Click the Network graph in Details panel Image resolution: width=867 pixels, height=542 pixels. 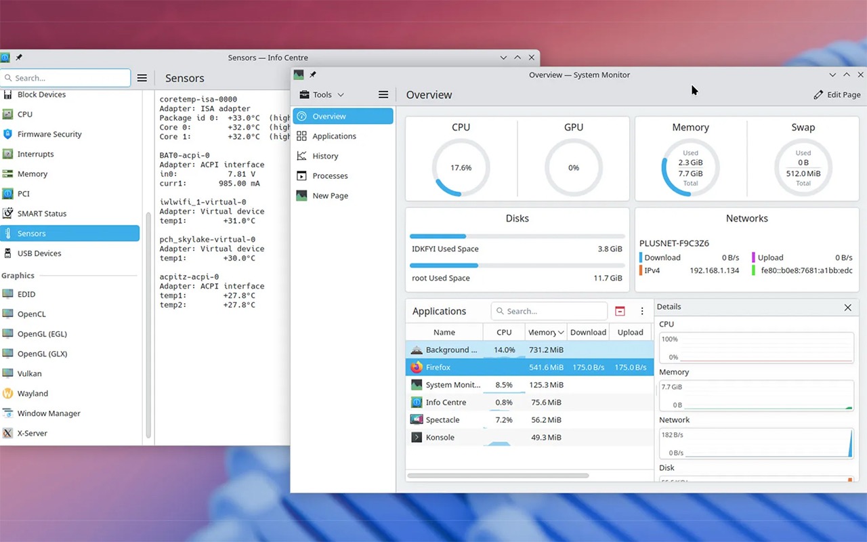pyautogui.click(x=757, y=443)
